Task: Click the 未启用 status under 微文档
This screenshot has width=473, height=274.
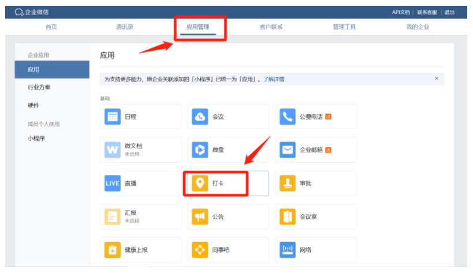Action: (x=132, y=155)
